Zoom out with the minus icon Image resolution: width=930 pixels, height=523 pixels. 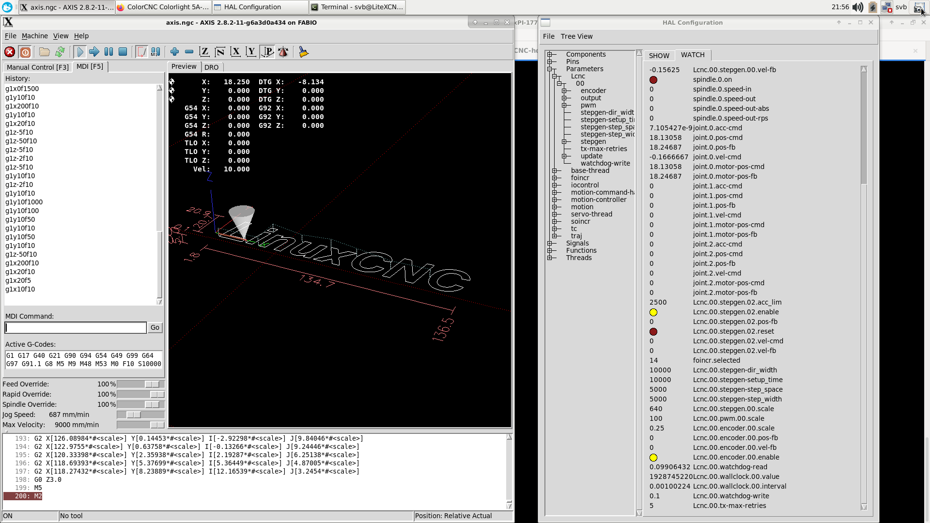click(189, 52)
